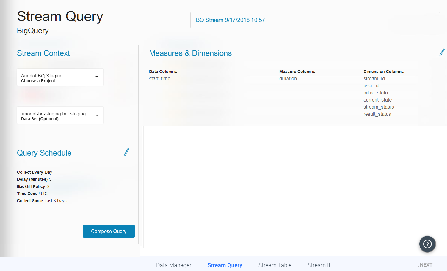Select the Stream Query step
Image resolution: width=447 pixels, height=271 pixels.
[x=225, y=265]
